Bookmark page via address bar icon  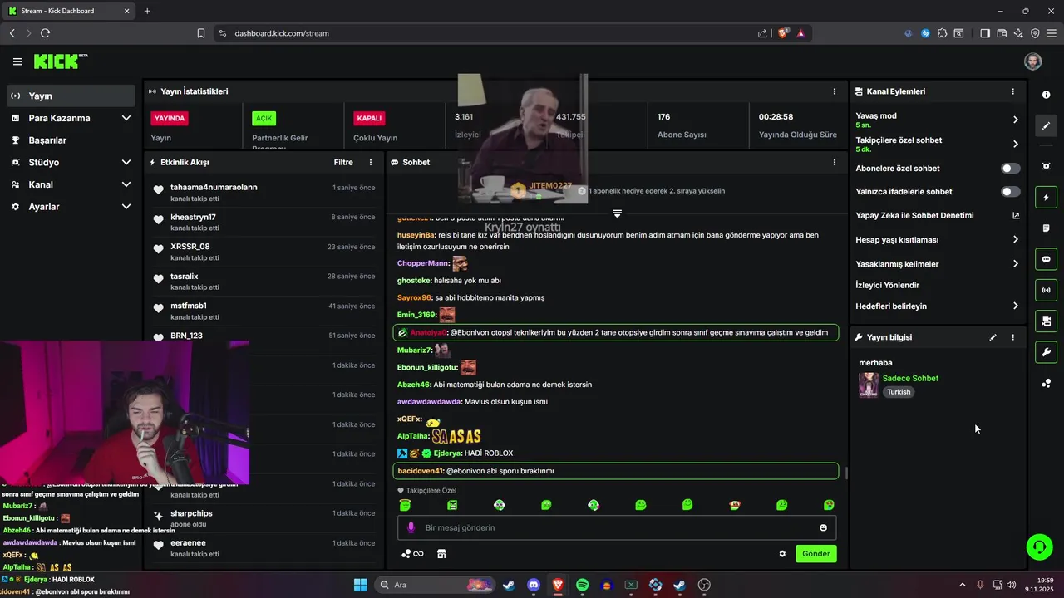point(201,33)
